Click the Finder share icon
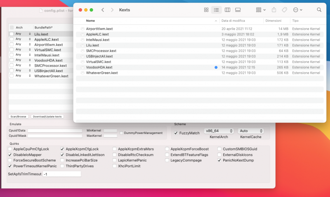Screen dimensions: 330x197 (273, 9)
